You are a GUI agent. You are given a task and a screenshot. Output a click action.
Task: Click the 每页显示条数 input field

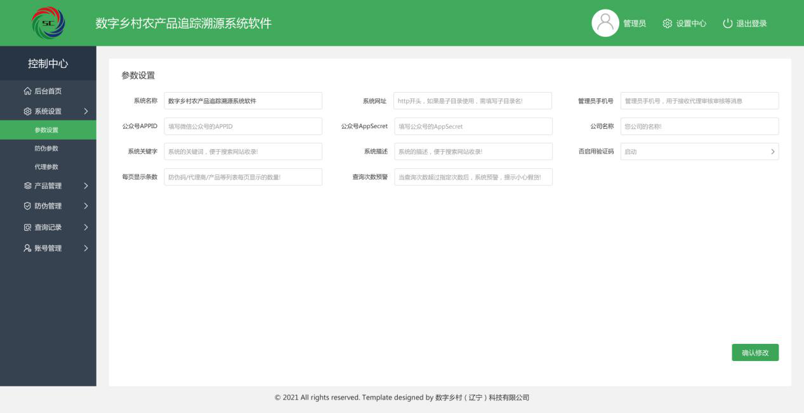(243, 177)
